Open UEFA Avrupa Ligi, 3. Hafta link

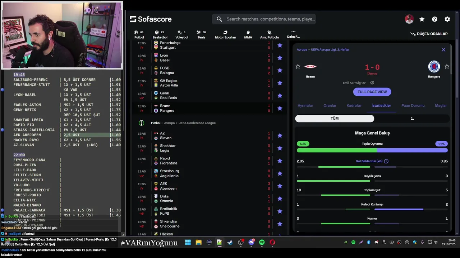(330, 50)
